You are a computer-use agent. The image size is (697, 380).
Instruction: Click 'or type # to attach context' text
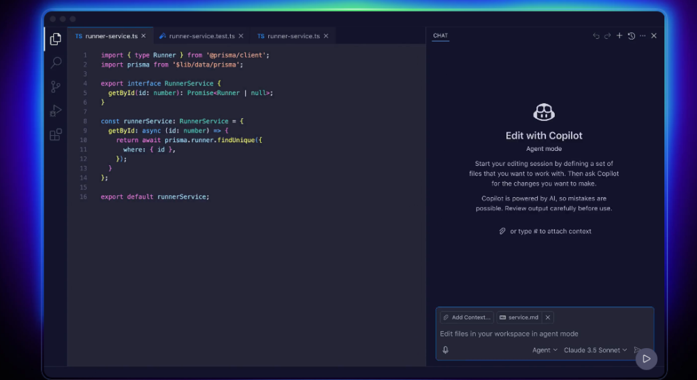click(550, 231)
